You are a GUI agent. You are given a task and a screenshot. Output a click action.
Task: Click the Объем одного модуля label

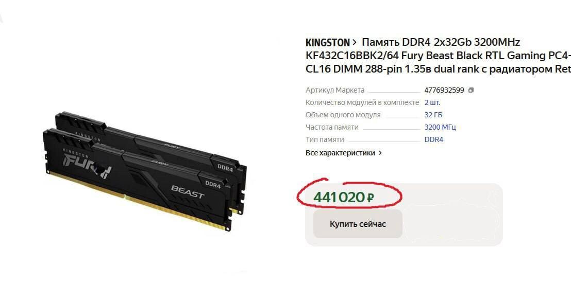pos(343,115)
